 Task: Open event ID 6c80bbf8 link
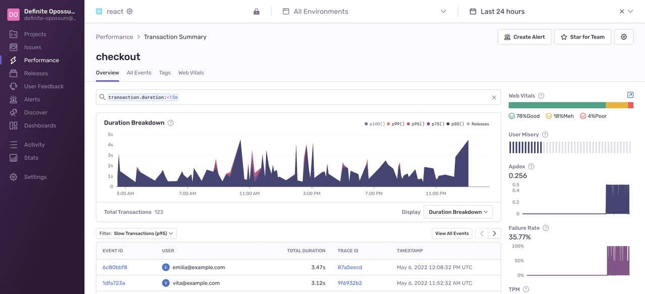click(x=115, y=267)
